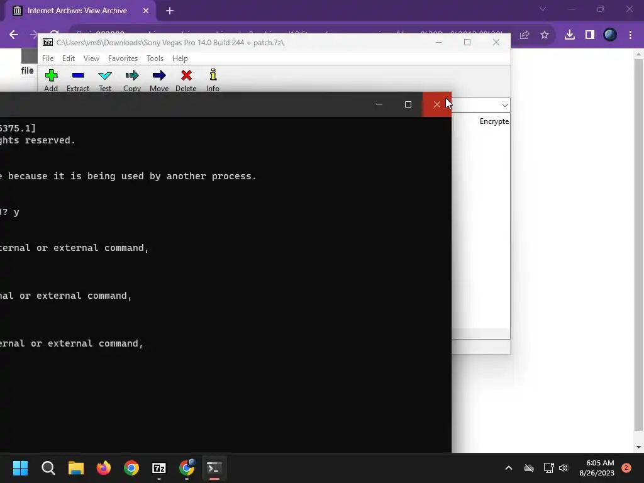Open the Windows Start menu
Viewport: 644px width, 483px height.
(20, 468)
